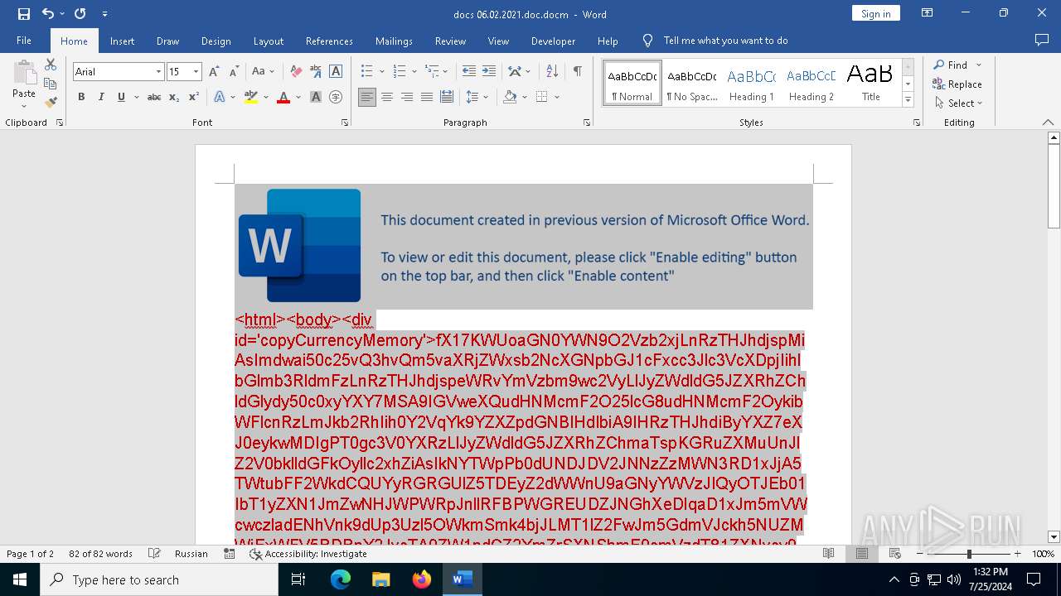This screenshot has height=596, width=1061.
Task: Decrease paragraph indent
Action: pos(469,72)
